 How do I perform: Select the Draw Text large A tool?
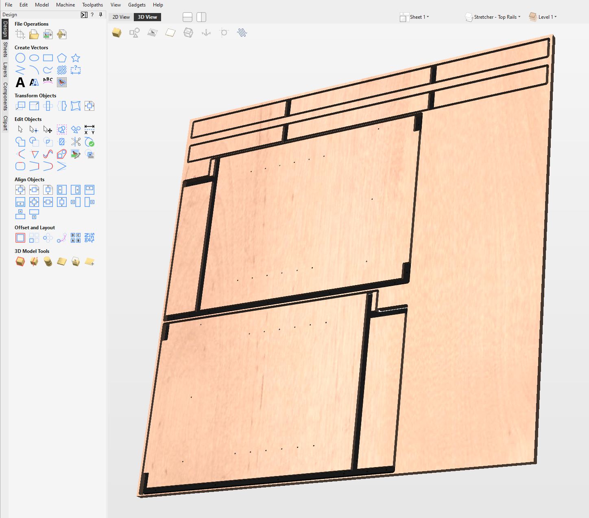click(20, 82)
